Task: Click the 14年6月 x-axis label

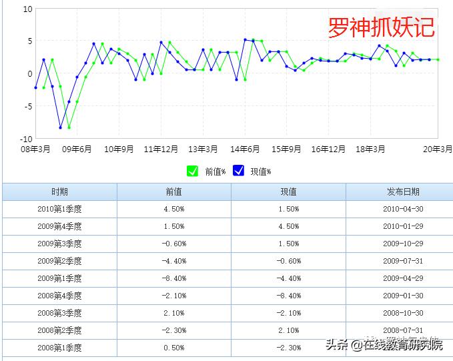Action: [245, 149]
